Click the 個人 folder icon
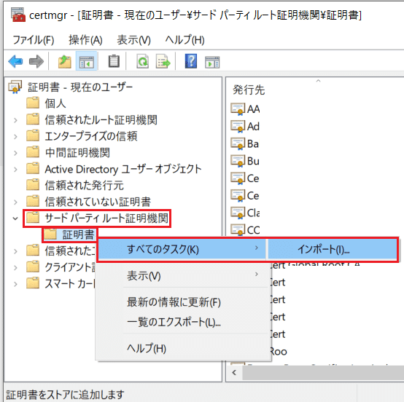Viewport: 404px width, 402px height. 33,103
